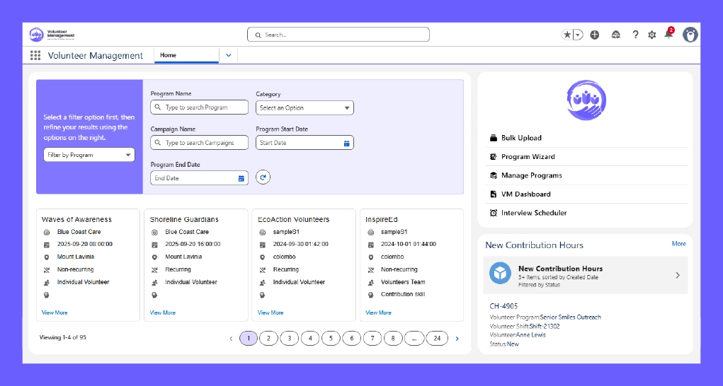Click the Program Name search field
Screen dimensions: 723x386
tap(199, 107)
